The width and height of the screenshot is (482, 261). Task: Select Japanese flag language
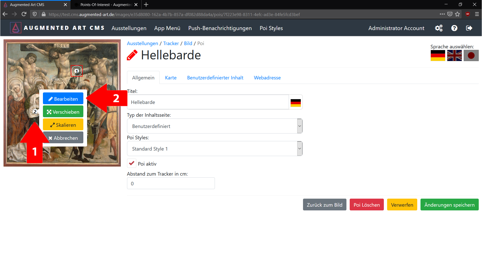tap(471, 55)
